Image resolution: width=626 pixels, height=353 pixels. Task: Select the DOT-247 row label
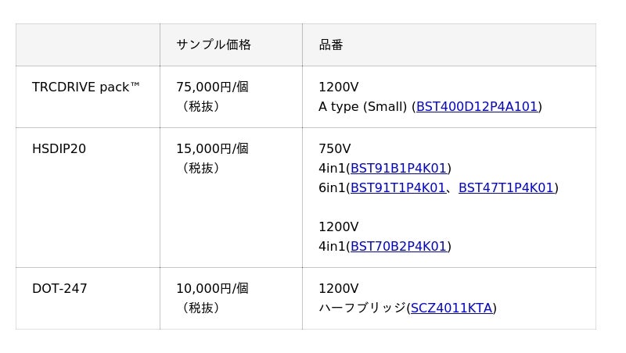pos(59,289)
